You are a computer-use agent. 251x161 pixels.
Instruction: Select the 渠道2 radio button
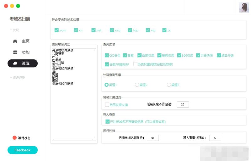click(x=137, y=85)
